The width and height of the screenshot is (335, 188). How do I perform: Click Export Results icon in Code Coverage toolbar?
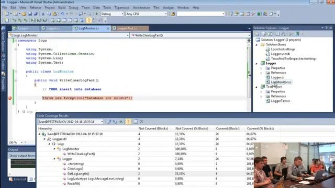coord(109,122)
